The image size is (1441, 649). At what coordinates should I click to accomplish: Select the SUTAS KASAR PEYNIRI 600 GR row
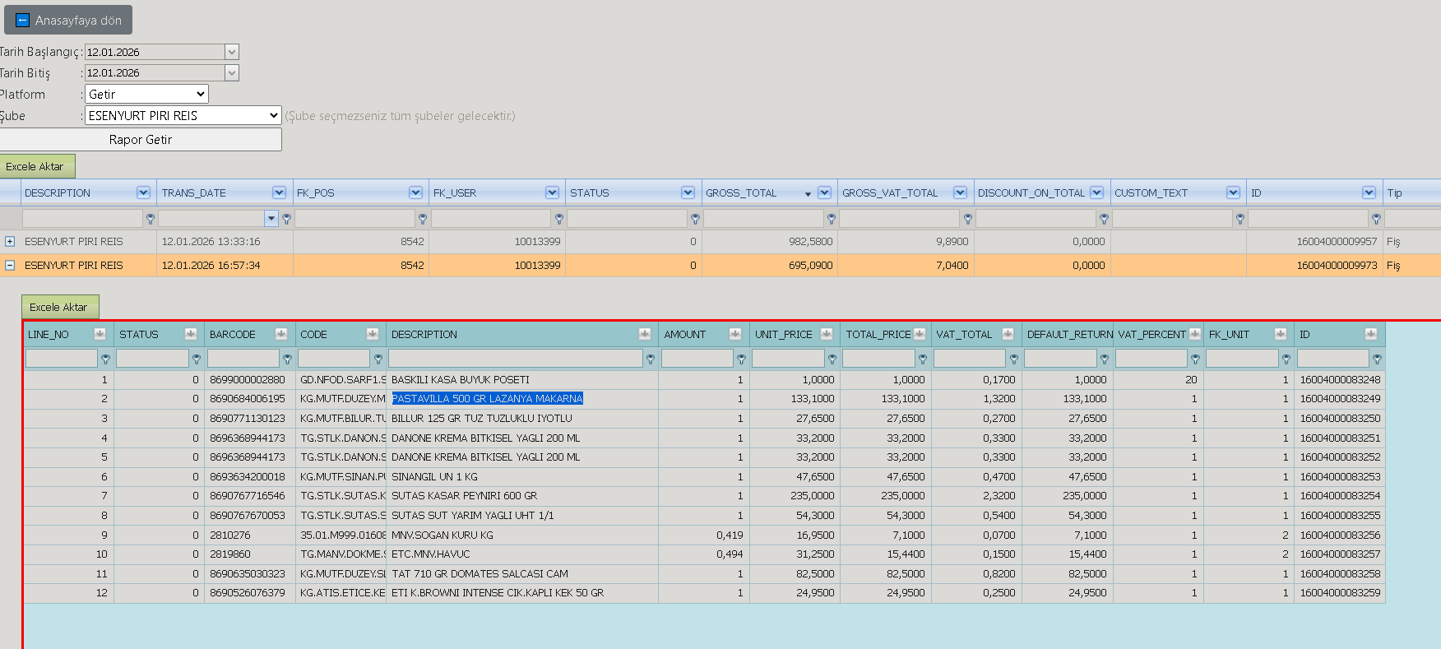tap(704, 496)
